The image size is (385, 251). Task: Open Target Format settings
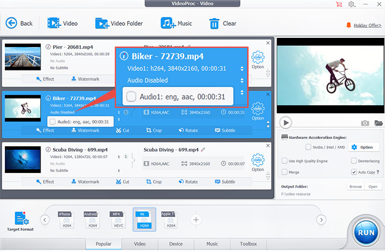tap(21, 221)
